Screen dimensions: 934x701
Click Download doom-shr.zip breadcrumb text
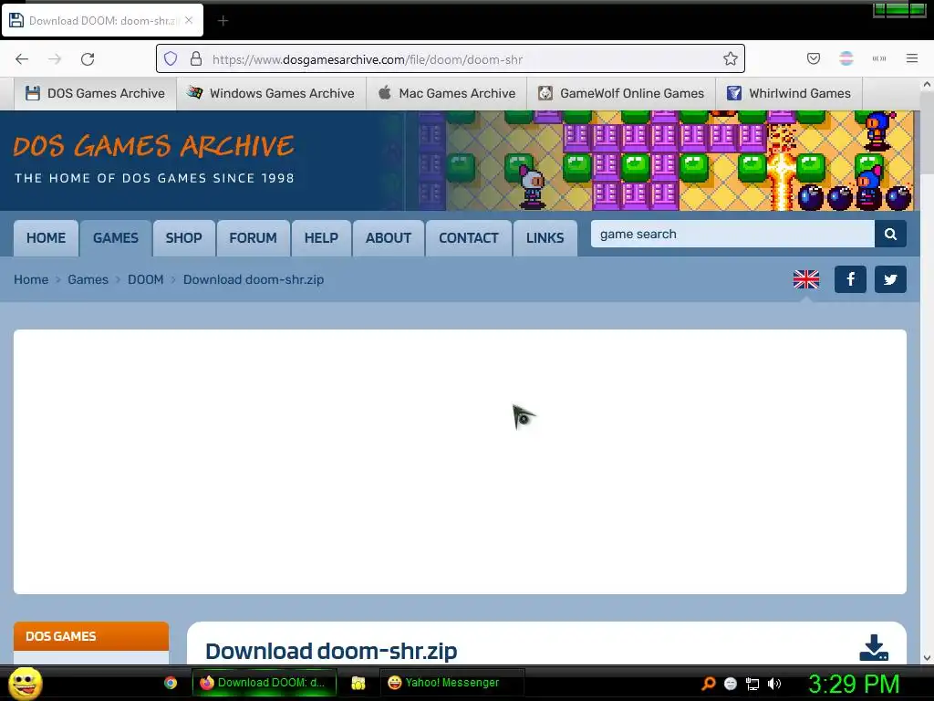click(x=254, y=279)
